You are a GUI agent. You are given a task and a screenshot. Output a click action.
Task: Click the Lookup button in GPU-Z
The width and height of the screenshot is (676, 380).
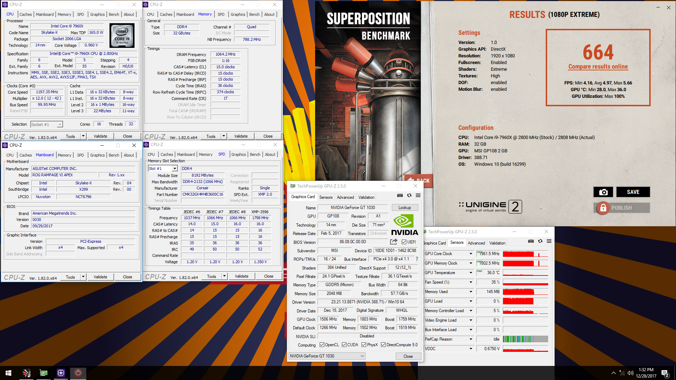point(405,208)
